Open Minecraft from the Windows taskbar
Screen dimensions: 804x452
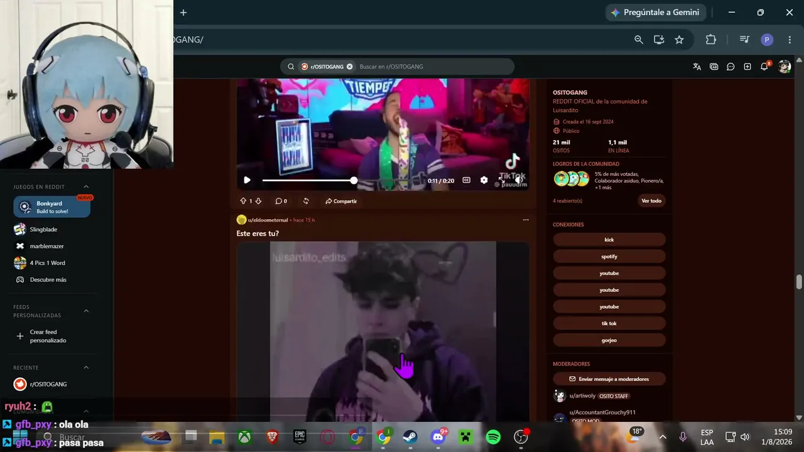pos(465,437)
